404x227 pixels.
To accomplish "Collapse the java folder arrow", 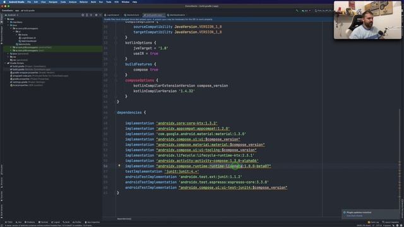I will pyautogui.click(x=8, y=25).
